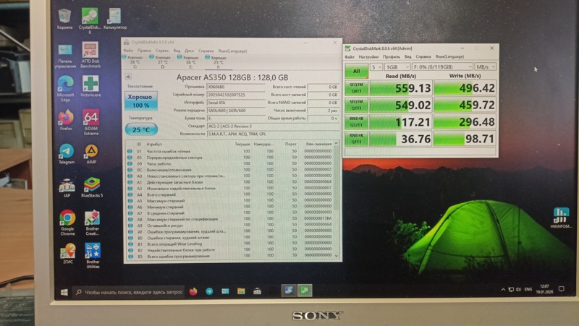This screenshot has height=326, width=579.
Task: Open the Victoria.exe desktop icon
Action: click(x=90, y=86)
